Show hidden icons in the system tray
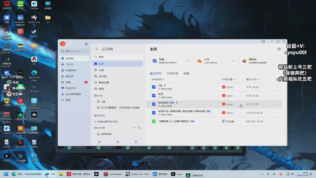 [x=262, y=174]
